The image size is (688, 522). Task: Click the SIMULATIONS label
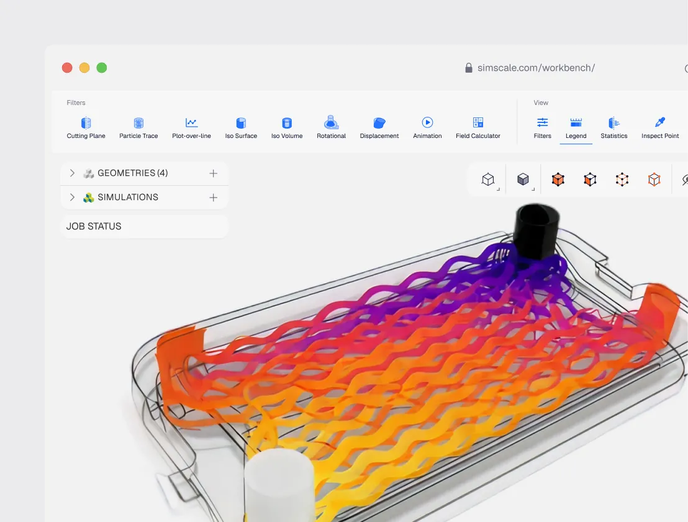[128, 197]
